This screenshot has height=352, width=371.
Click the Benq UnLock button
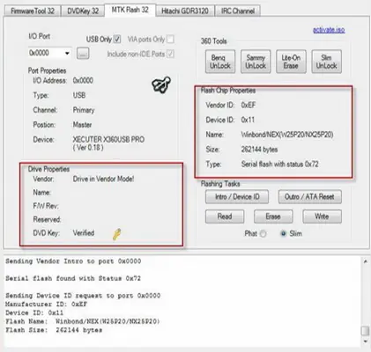pos(220,62)
